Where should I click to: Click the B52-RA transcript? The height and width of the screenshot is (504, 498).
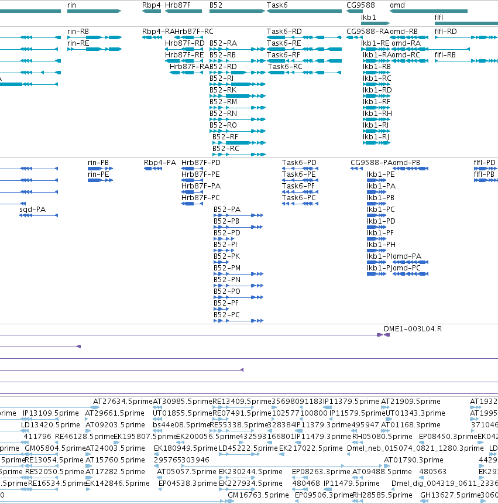coord(238,49)
